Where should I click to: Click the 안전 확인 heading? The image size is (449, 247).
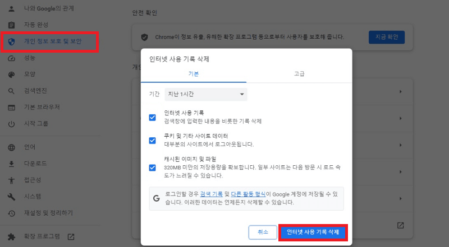coord(145,13)
